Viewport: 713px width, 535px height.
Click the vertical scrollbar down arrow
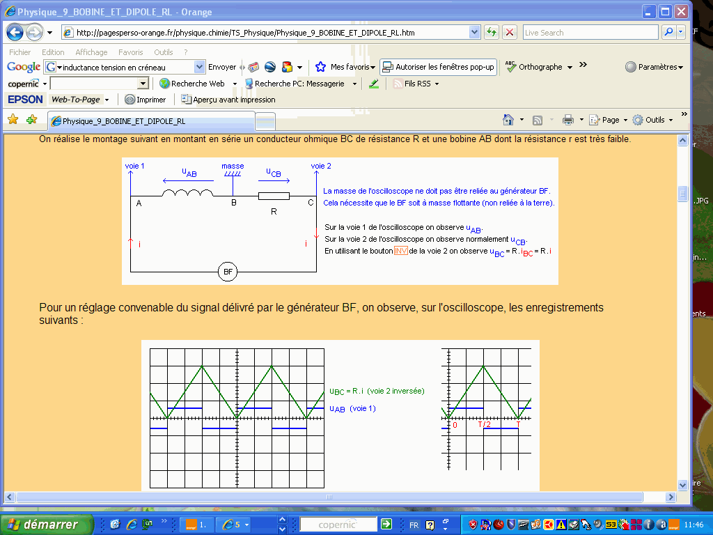(682, 485)
